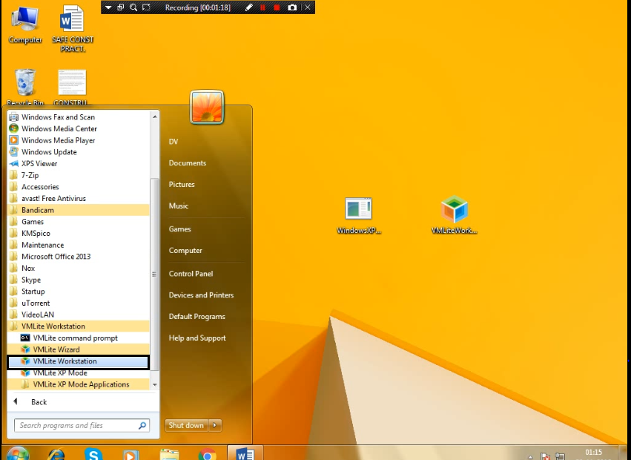Expand the Skype folder
The height and width of the screenshot is (460, 631).
pyautogui.click(x=79, y=280)
